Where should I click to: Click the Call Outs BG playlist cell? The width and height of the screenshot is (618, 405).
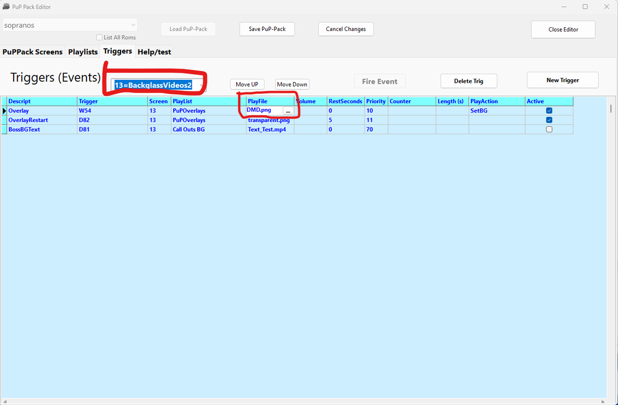tap(208, 129)
